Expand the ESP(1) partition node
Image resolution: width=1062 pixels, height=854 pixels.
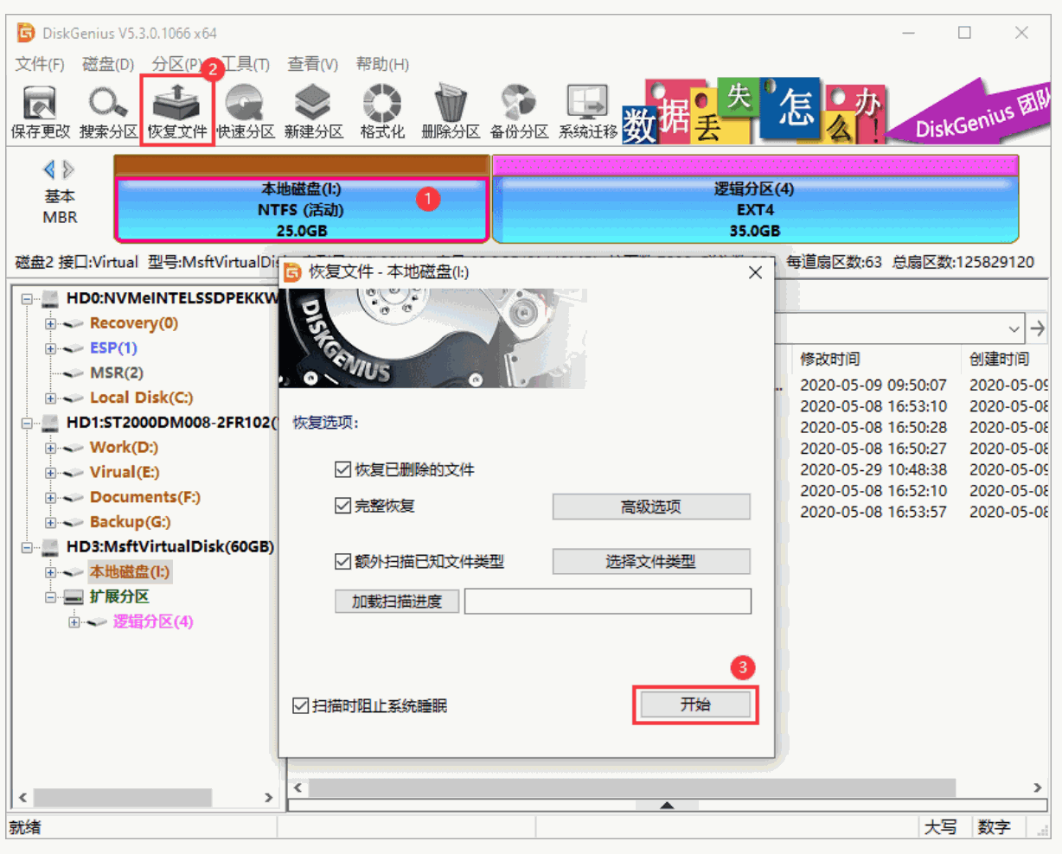tap(51, 348)
